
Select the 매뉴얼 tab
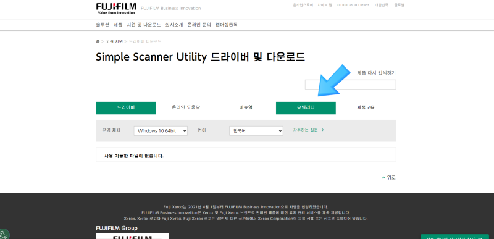click(x=246, y=107)
